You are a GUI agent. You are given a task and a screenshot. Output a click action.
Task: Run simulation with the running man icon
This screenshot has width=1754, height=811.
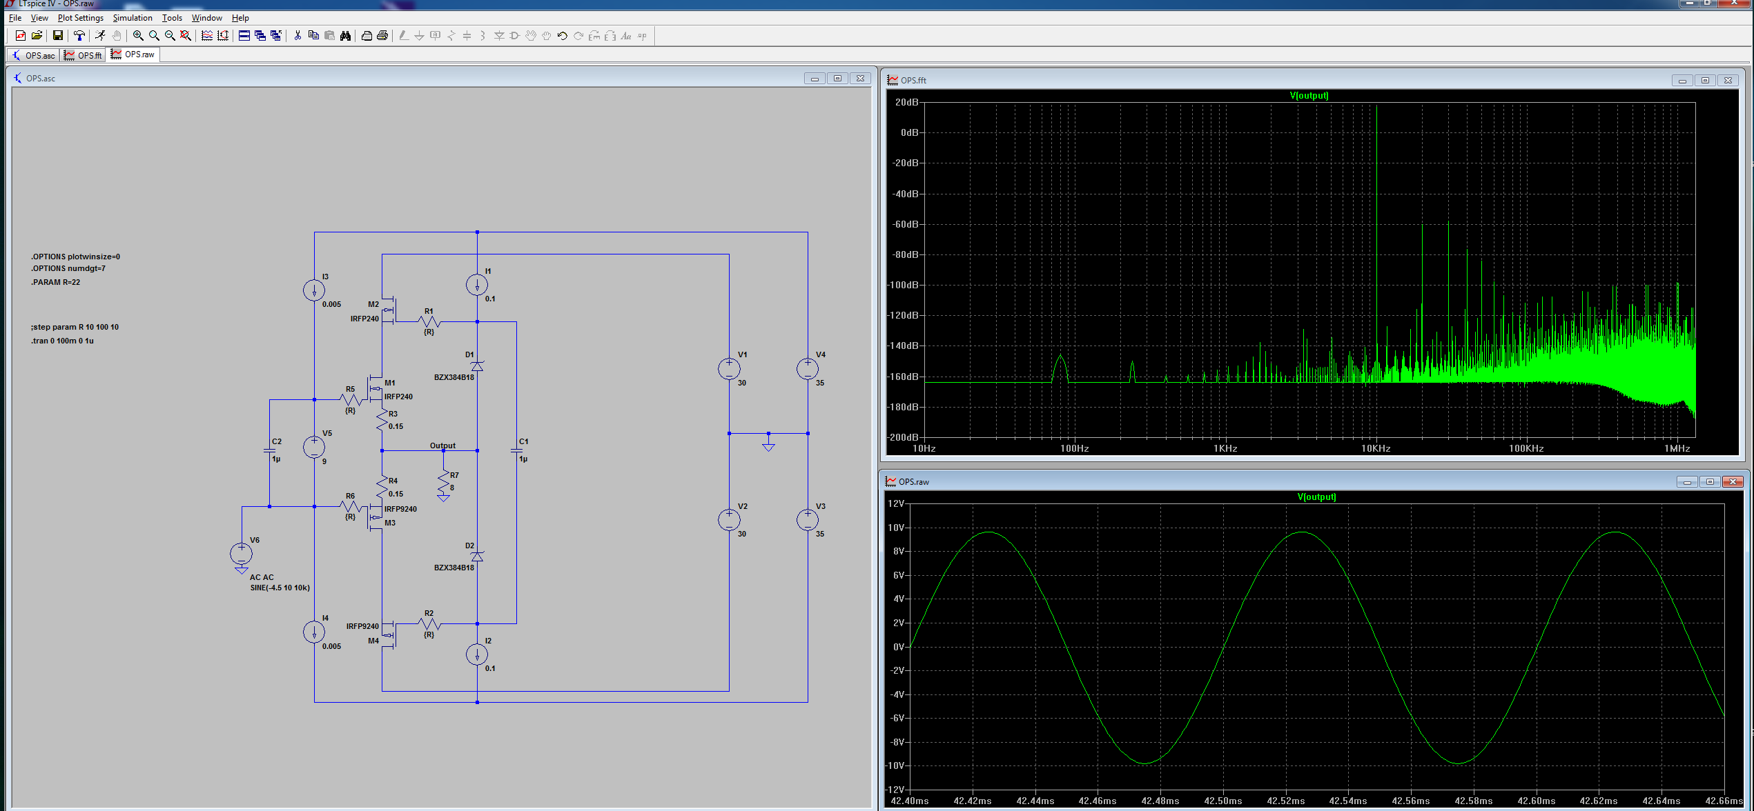click(100, 36)
